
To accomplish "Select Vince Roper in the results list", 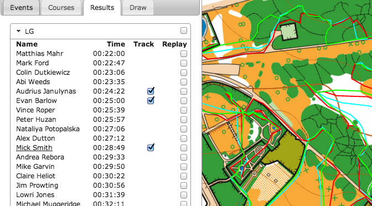I will click(x=35, y=110).
